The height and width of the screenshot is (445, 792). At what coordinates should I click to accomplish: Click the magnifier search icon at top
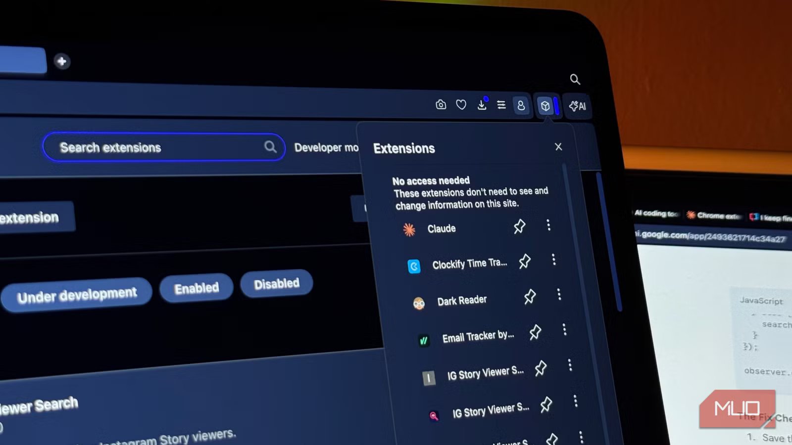(574, 79)
